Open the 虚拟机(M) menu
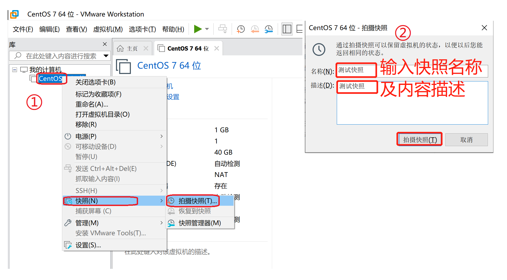This screenshot has width=507, height=280. pyautogui.click(x=108, y=29)
